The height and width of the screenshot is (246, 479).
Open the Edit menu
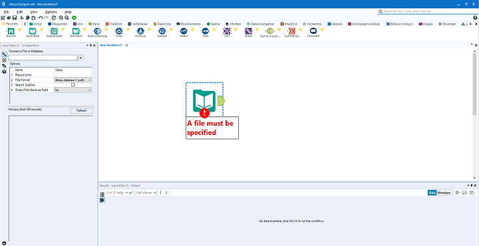(19, 12)
